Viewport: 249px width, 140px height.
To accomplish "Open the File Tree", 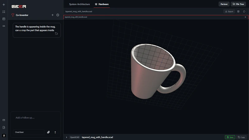I will 238,4.
